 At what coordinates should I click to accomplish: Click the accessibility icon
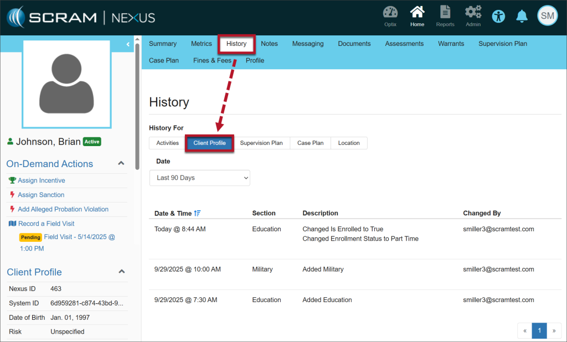tap(499, 16)
